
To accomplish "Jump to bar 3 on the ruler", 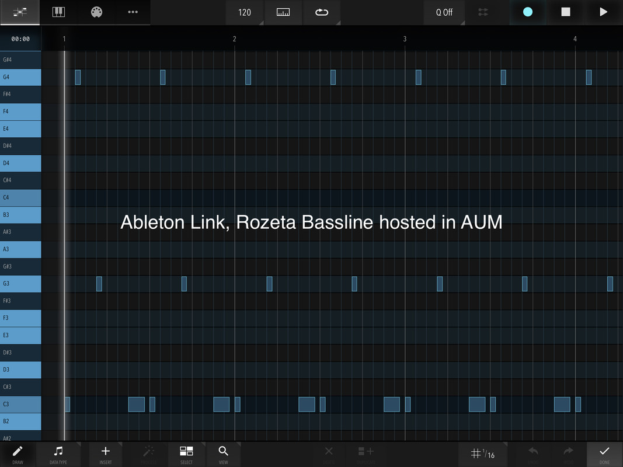I will point(405,39).
